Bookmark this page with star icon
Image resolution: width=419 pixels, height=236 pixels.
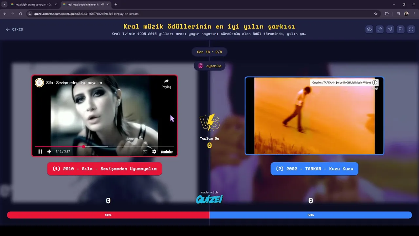click(376, 14)
